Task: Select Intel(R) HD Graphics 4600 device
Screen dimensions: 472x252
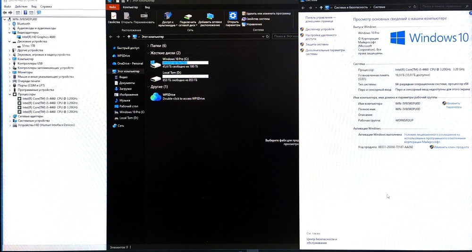Action: pyautogui.click(x=39, y=37)
